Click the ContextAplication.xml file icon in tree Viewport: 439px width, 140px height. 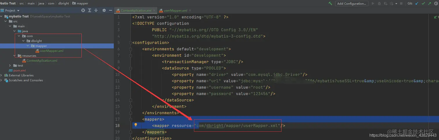(x=24, y=61)
